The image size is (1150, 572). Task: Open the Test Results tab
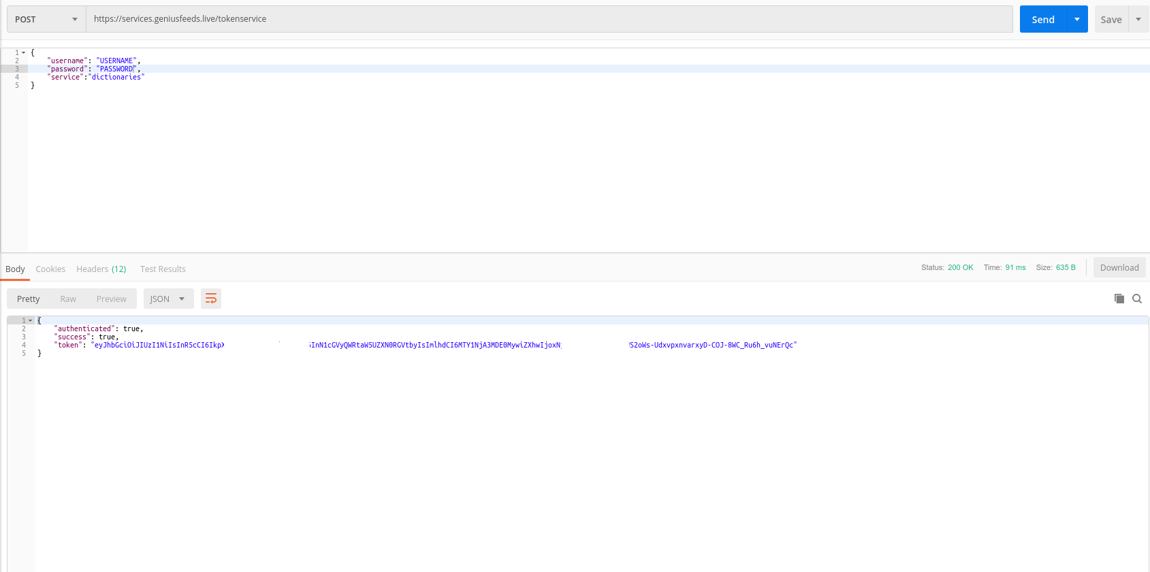[x=163, y=269]
